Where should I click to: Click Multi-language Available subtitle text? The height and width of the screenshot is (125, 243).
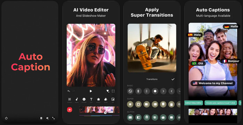(213, 16)
